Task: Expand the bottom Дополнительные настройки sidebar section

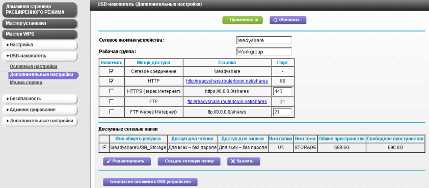Action: click(40, 121)
